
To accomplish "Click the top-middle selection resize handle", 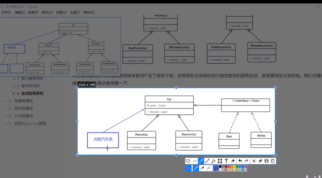I will click(176, 88).
